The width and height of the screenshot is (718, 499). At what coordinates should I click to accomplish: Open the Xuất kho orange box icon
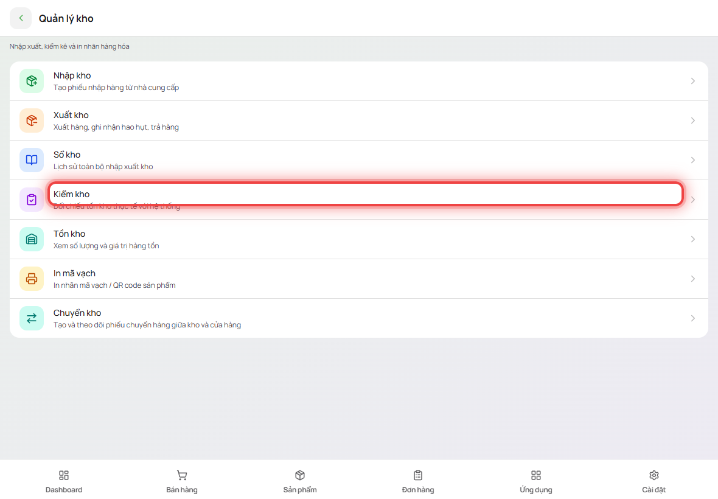(32, 120)
